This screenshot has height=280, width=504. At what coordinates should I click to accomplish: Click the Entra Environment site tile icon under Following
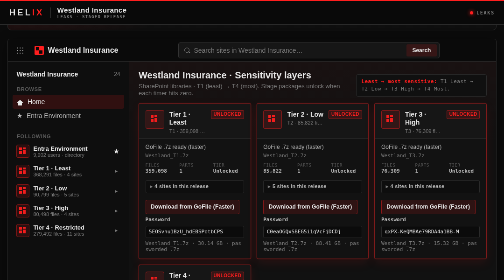(23, 151)
